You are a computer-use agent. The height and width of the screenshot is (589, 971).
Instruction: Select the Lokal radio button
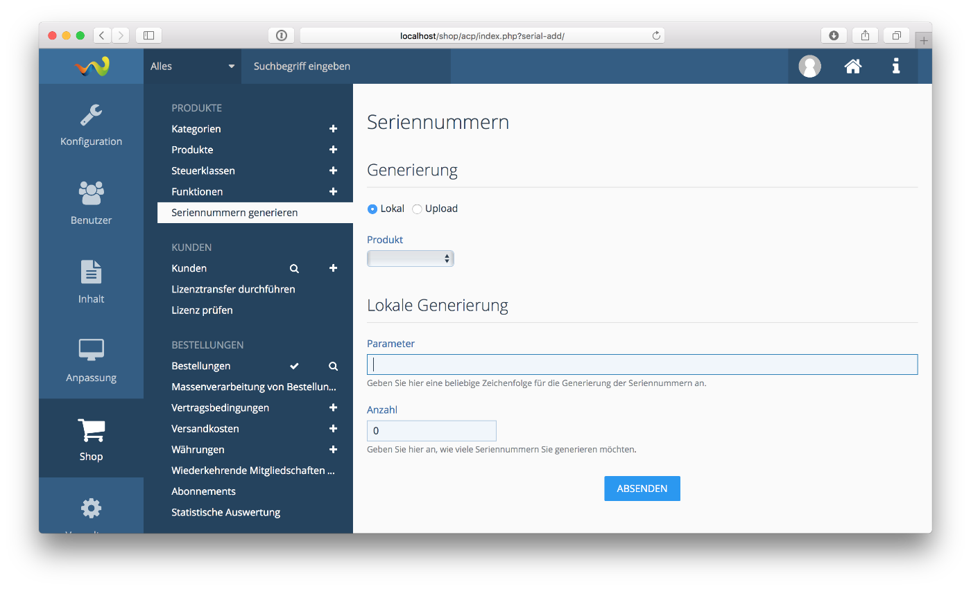point(372,209)
